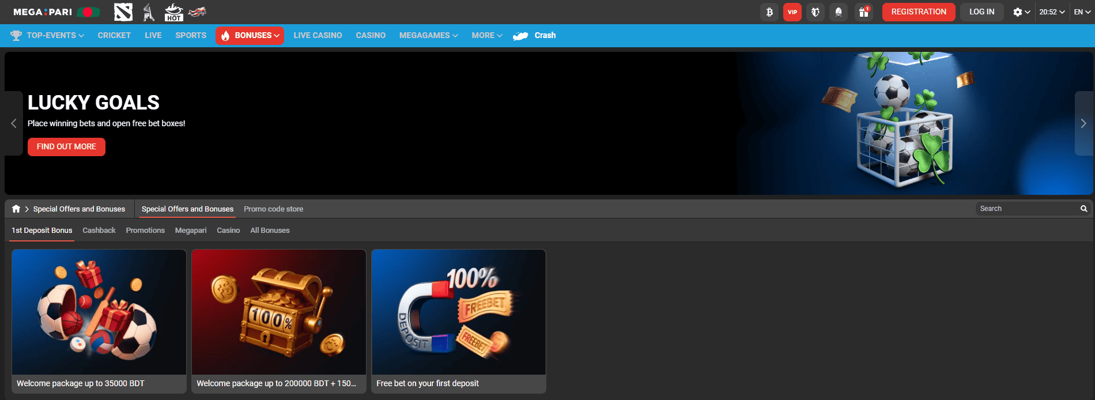Open the settings gear dropdown
The image size is (1095, 400).
1021,12
